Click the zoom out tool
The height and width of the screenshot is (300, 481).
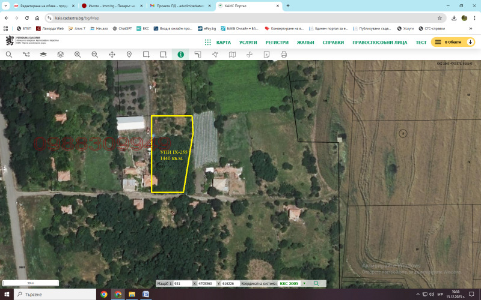tap(94, 54)
